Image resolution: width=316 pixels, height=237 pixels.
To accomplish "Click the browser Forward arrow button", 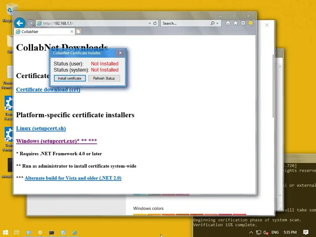I will tap(31, 23).
